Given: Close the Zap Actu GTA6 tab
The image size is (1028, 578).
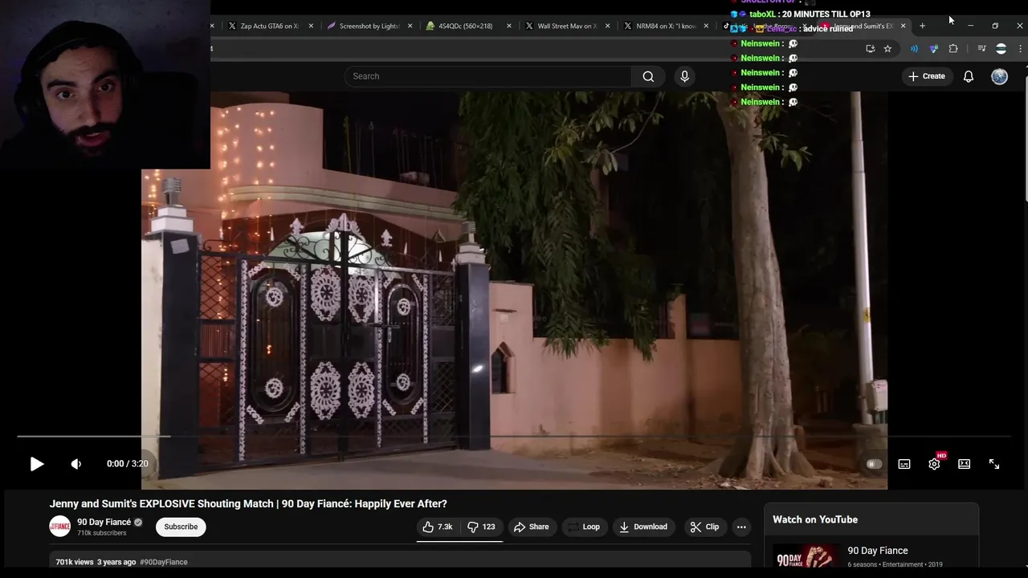Looking at the screenshot, I should coord(311,26).
